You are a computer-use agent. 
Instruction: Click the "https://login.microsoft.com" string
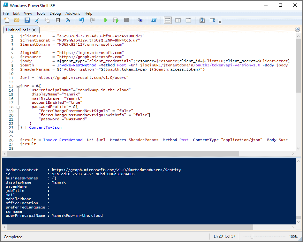click(90, 53)
